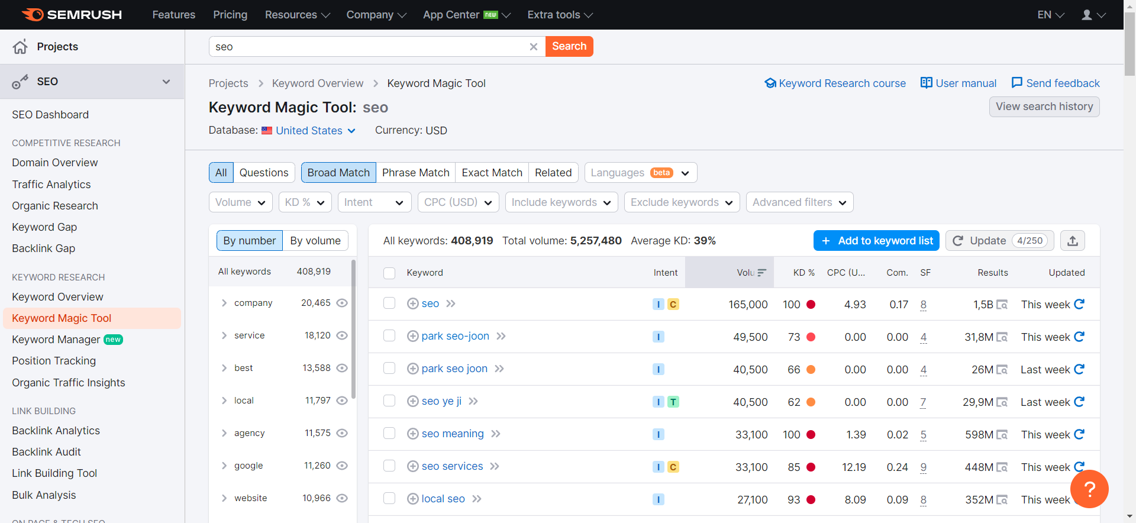
Task: Open Advanced filters dropdown
Action: pyautogui.click(x=799, y=202)
